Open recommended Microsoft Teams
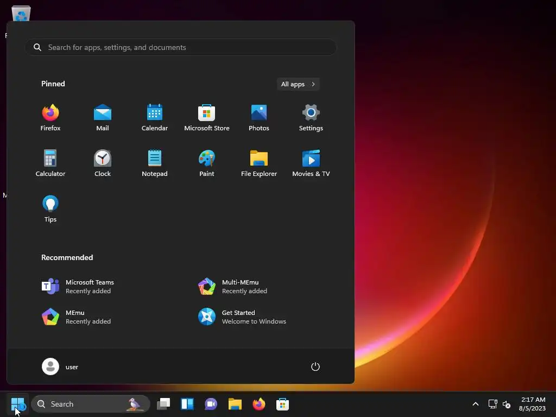Image resolution: width=556 pixels, height=417 pixels. coord(78,287)
